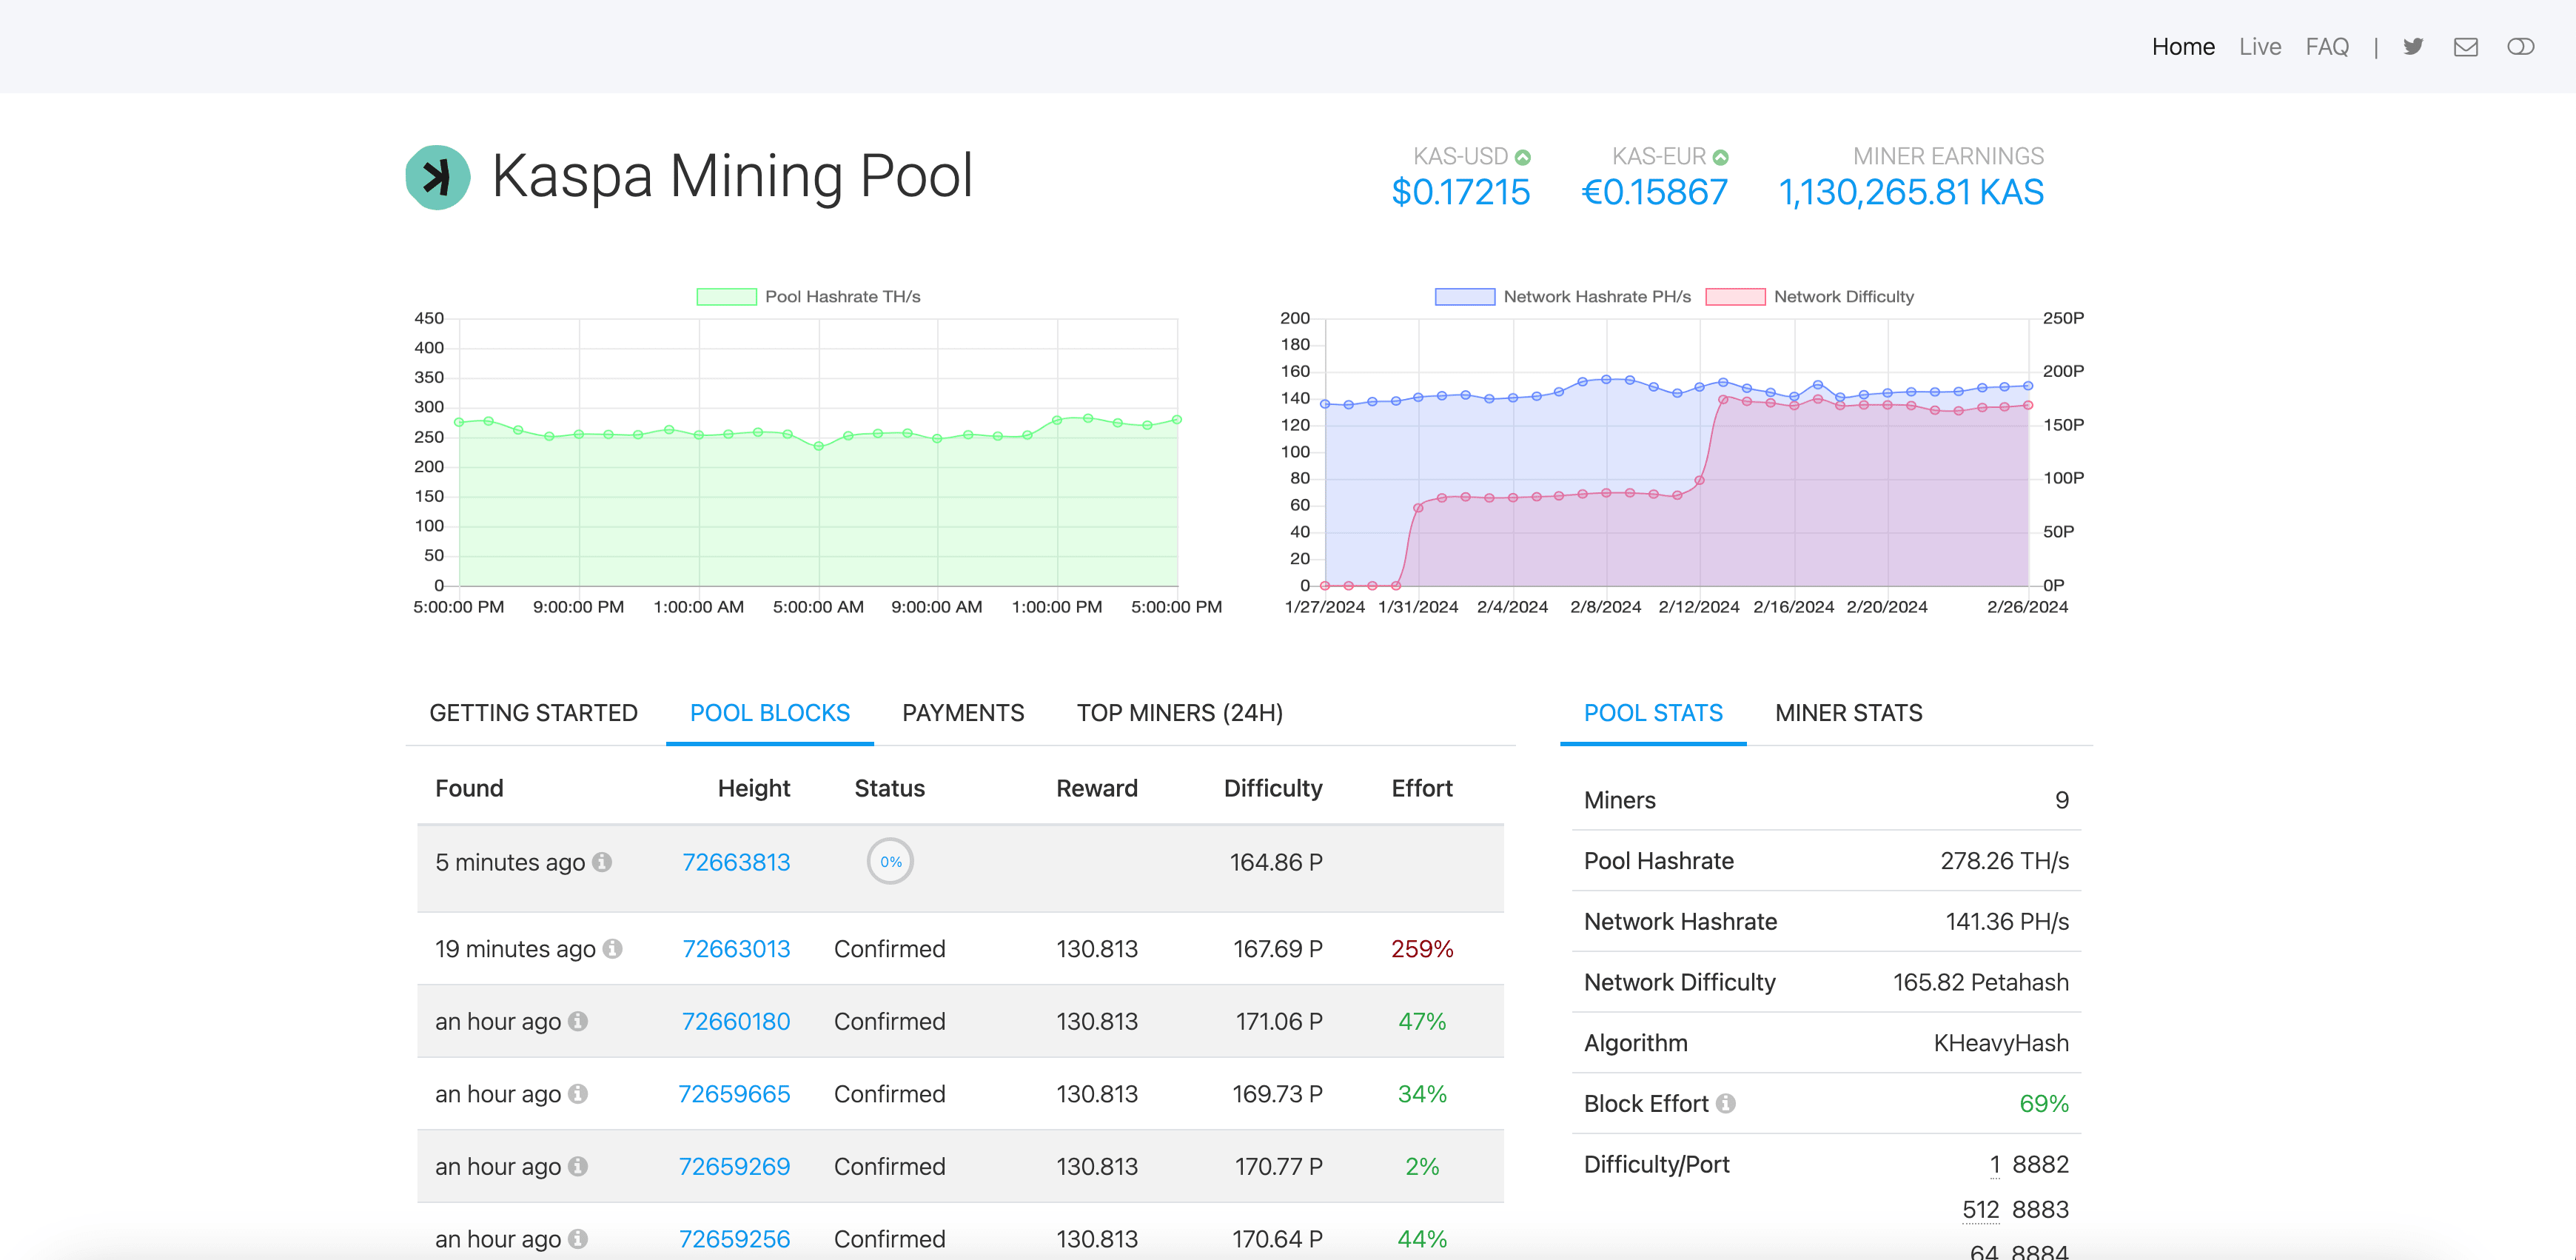
Task: Click KAS-EUR up-arrow indicator icon
Action: pyautogui.click(x=1721, y=157)
